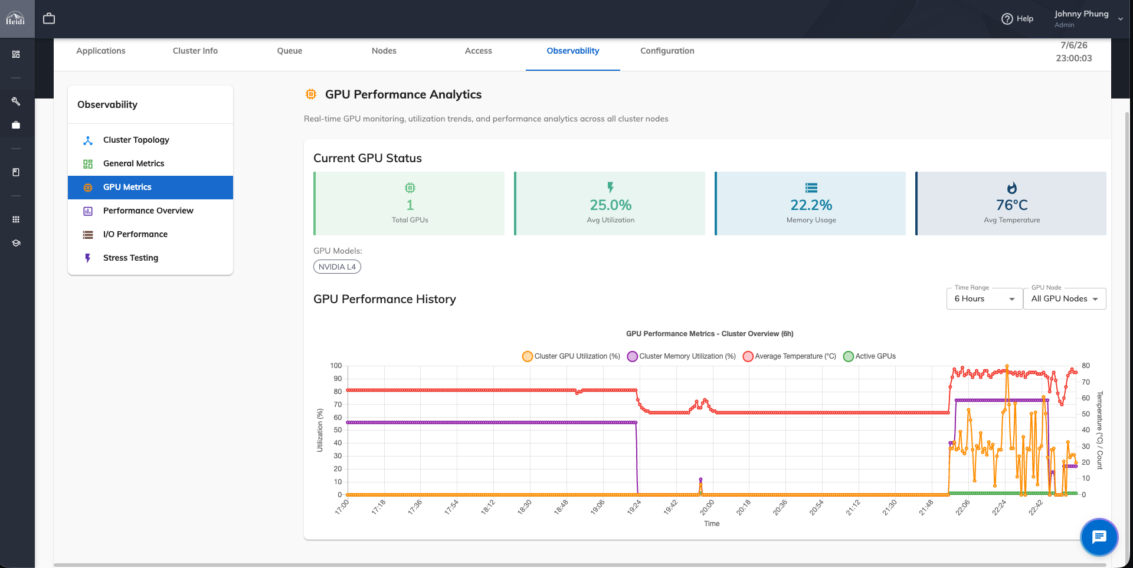1133x568 pixels.
Task: Open I/O Performance page
Action: [150, 235]
